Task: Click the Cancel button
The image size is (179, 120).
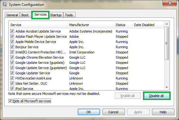Action: pos(114,112)
